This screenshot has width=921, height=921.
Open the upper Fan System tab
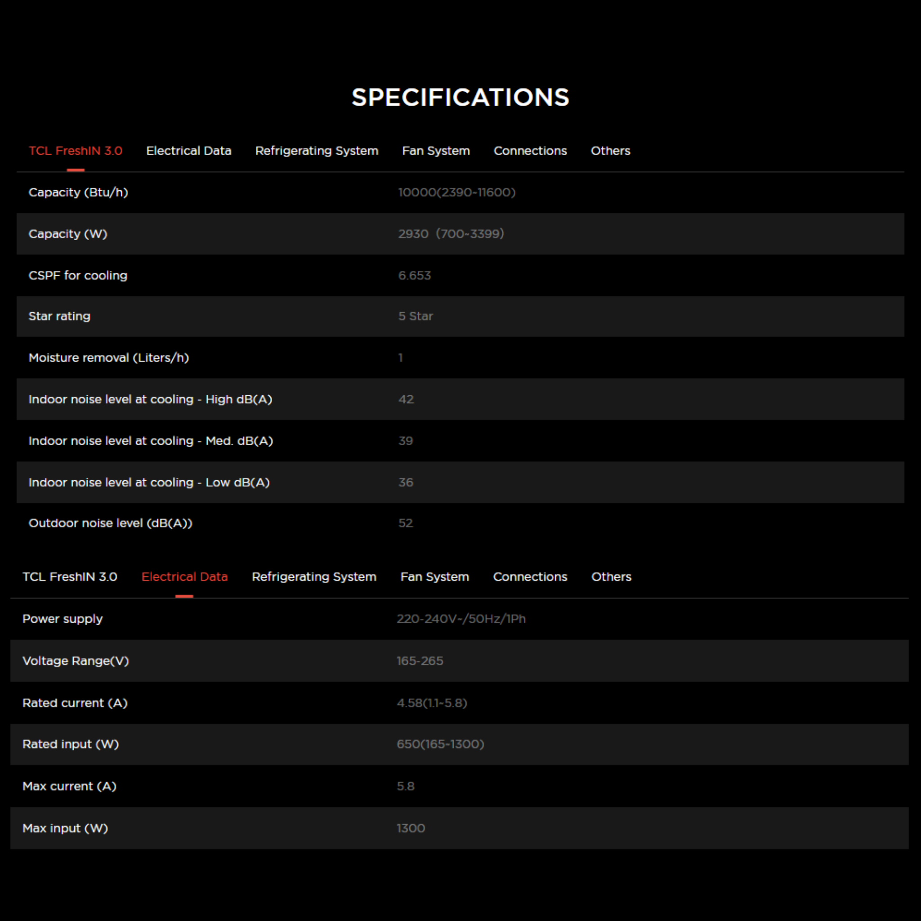tap(436, 151)
